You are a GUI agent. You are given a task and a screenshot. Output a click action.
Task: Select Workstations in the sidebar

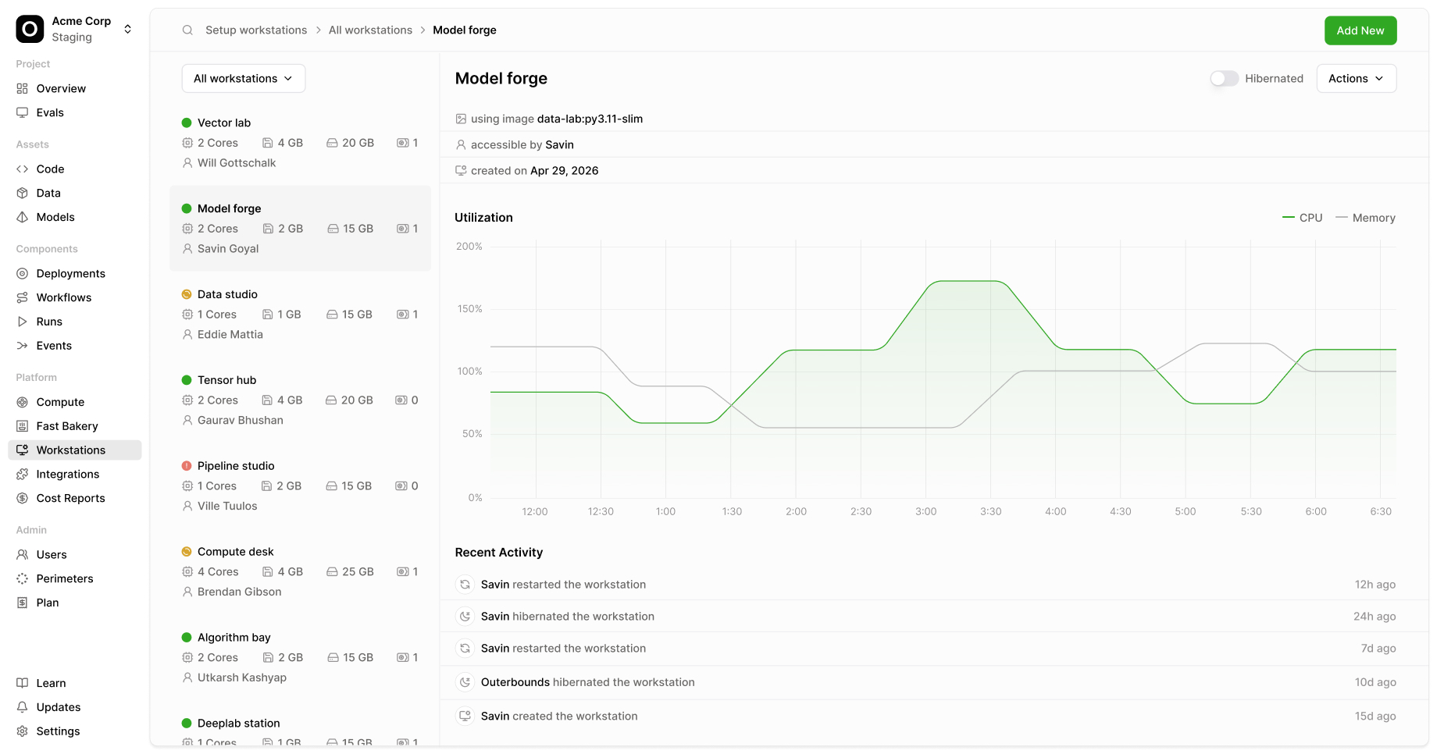point(75,450)
